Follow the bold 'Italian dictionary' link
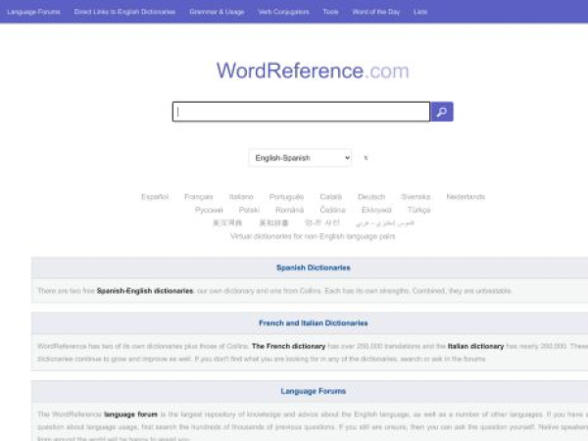Screen dimensions: 588x441 click(475, 346)
